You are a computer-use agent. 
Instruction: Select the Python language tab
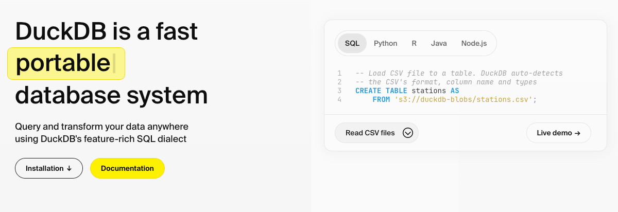[385, 43]
